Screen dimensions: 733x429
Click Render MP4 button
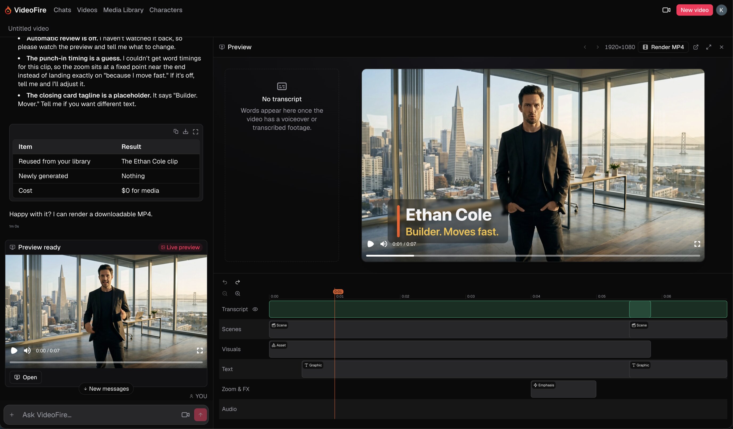[x=663, y=47]
